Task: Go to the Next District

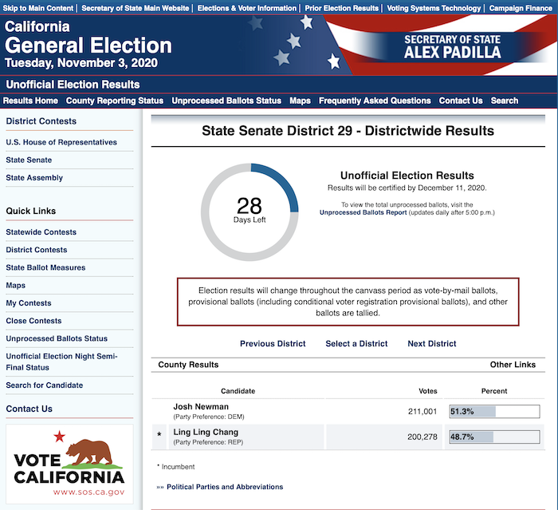Action: [x=432, y=343]
